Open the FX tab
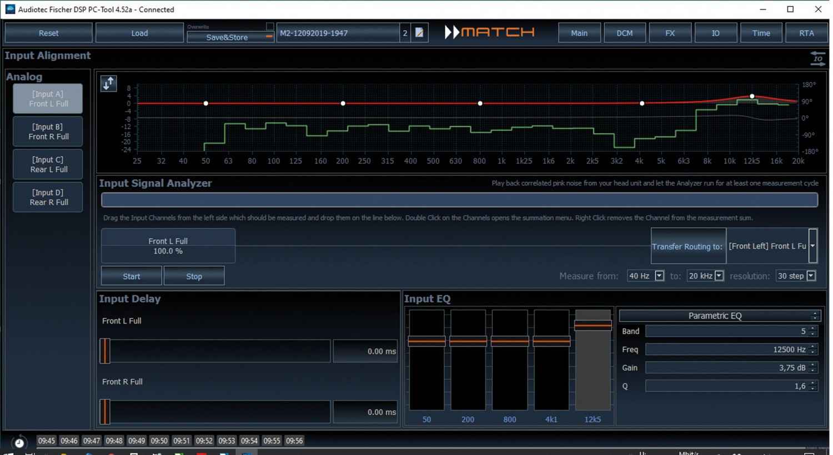Image resolution: width=833 pixels, height=455 pixels. (x=670, y=33)
